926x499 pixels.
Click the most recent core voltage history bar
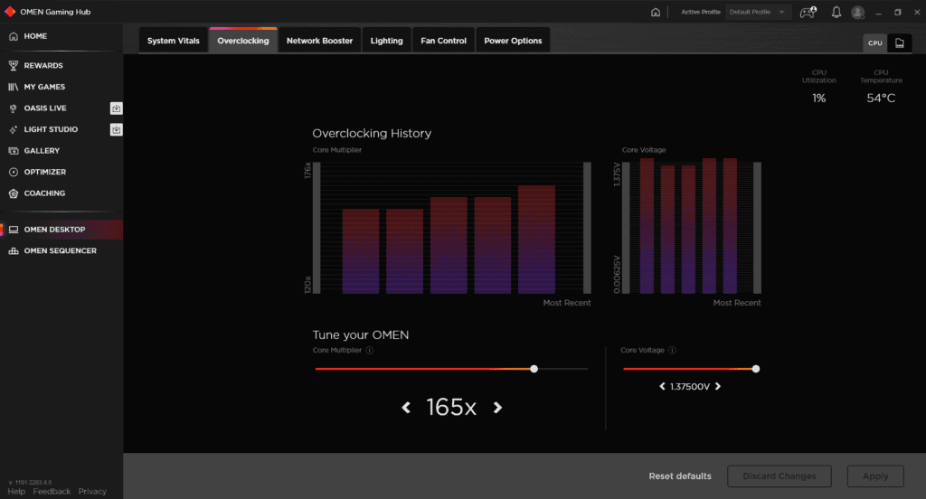730,226
